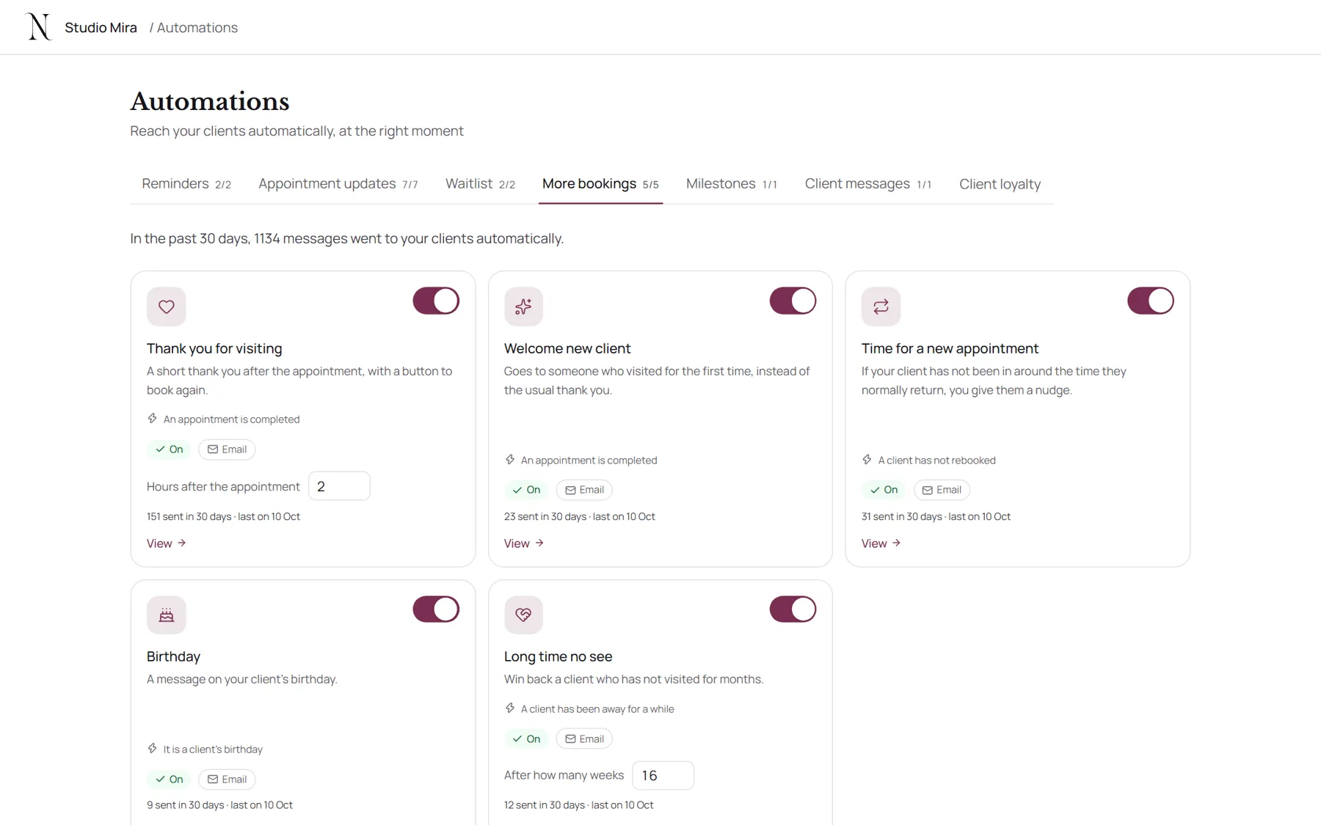Click the heart handshake icon on Long time no see
Image resolution: width=1321 pixels, height=825 pixels.
click(x=523, y=615)
